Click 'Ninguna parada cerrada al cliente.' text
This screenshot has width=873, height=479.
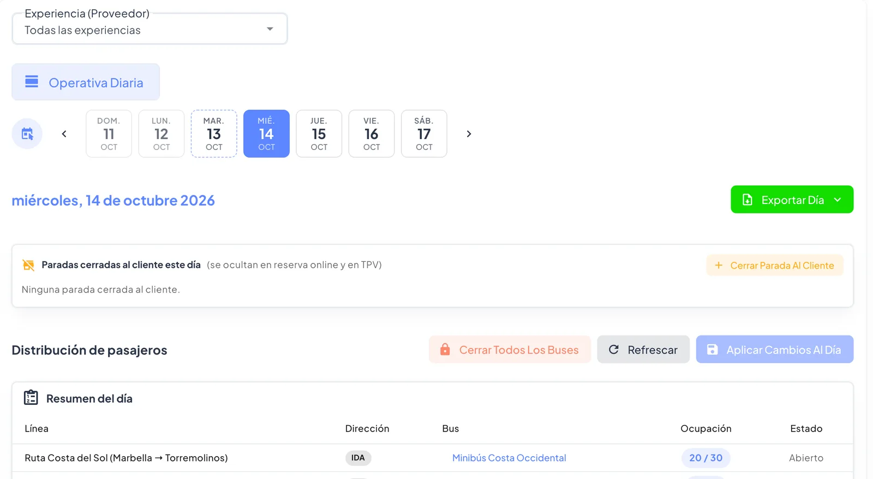100,289
